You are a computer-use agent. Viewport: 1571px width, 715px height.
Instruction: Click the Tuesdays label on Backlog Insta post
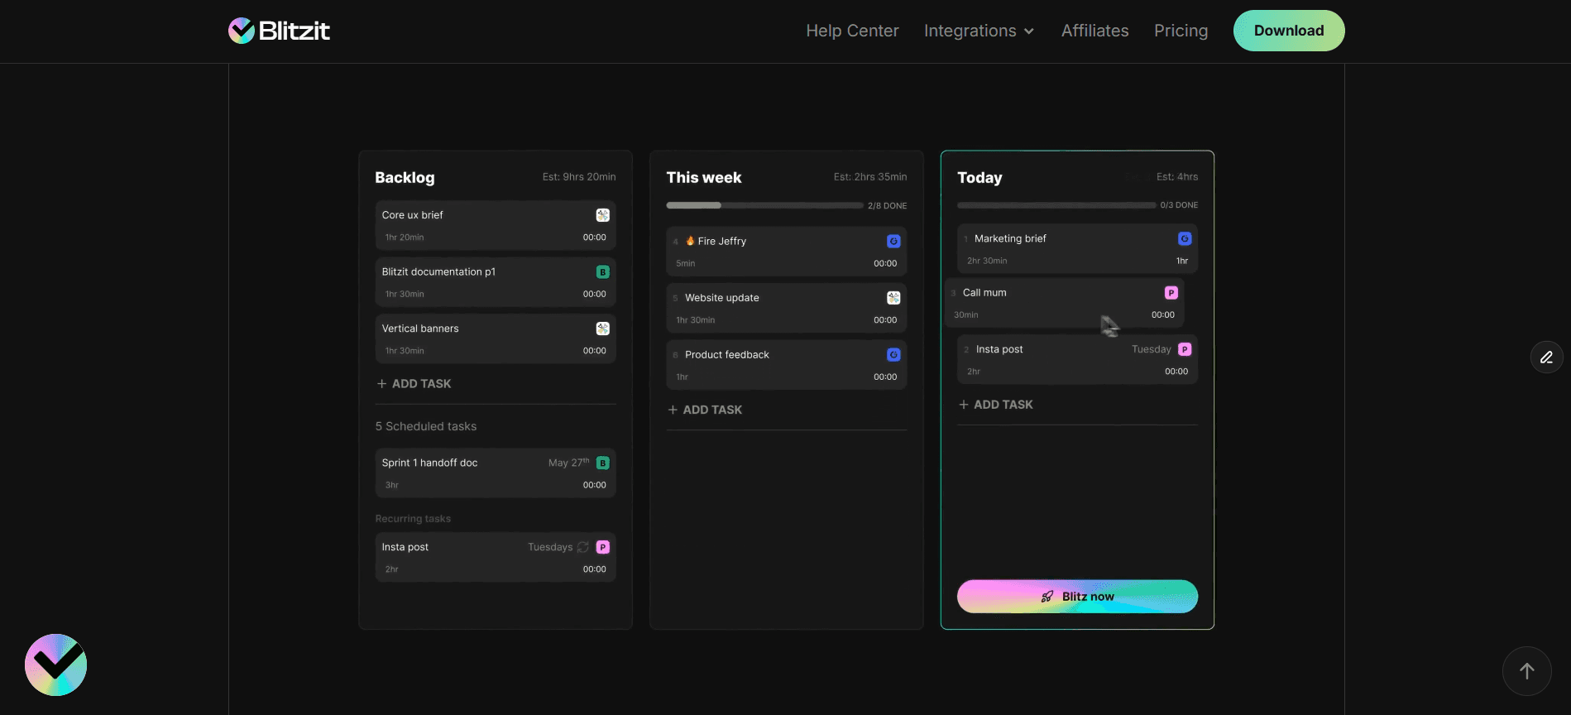550,547
